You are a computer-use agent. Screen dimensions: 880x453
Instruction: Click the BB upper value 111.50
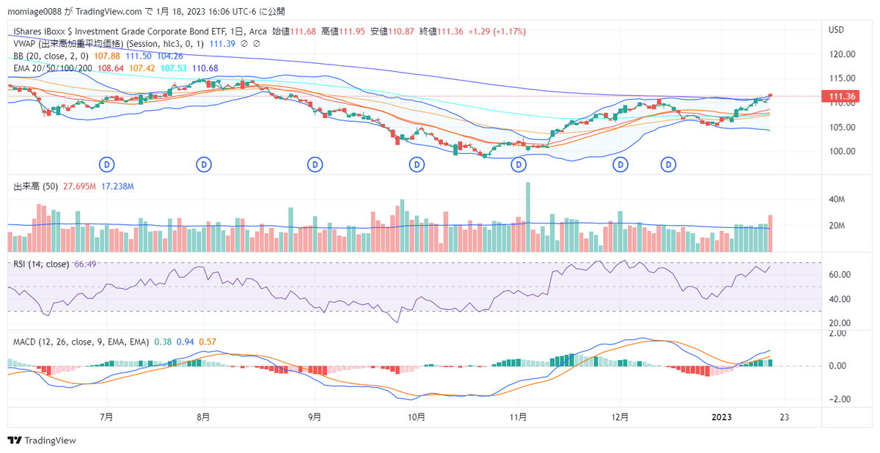pyautogui.click(x=139, y=56)
